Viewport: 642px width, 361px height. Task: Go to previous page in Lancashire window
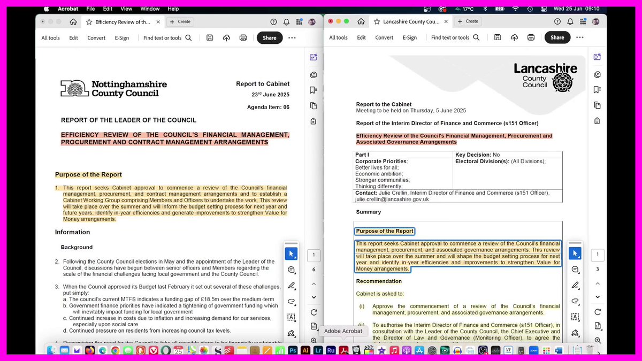point(597,283)
